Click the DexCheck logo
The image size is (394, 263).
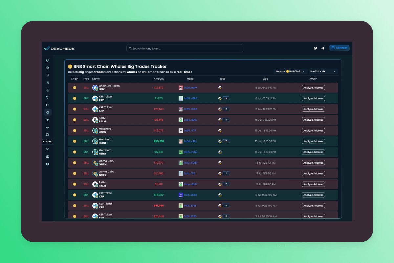pos(59,49)
